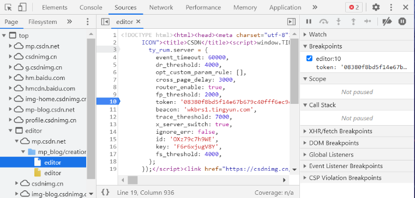Collapse the mp_blog/creation folder
The width and height of the screenshot is (415, 198).
pyautogui.click(x=23, y=152)
